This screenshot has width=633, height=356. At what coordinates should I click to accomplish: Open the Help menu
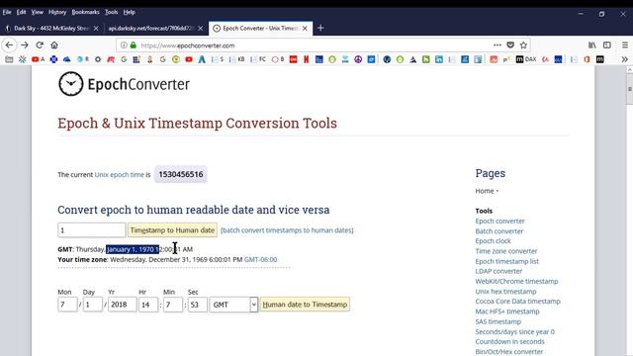(130, 12)
